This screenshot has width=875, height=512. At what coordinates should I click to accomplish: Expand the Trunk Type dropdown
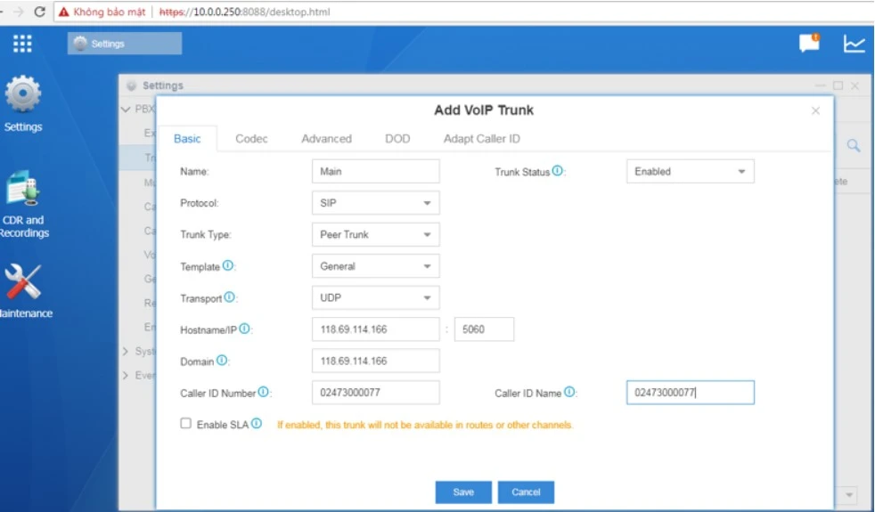click(375, 235)
